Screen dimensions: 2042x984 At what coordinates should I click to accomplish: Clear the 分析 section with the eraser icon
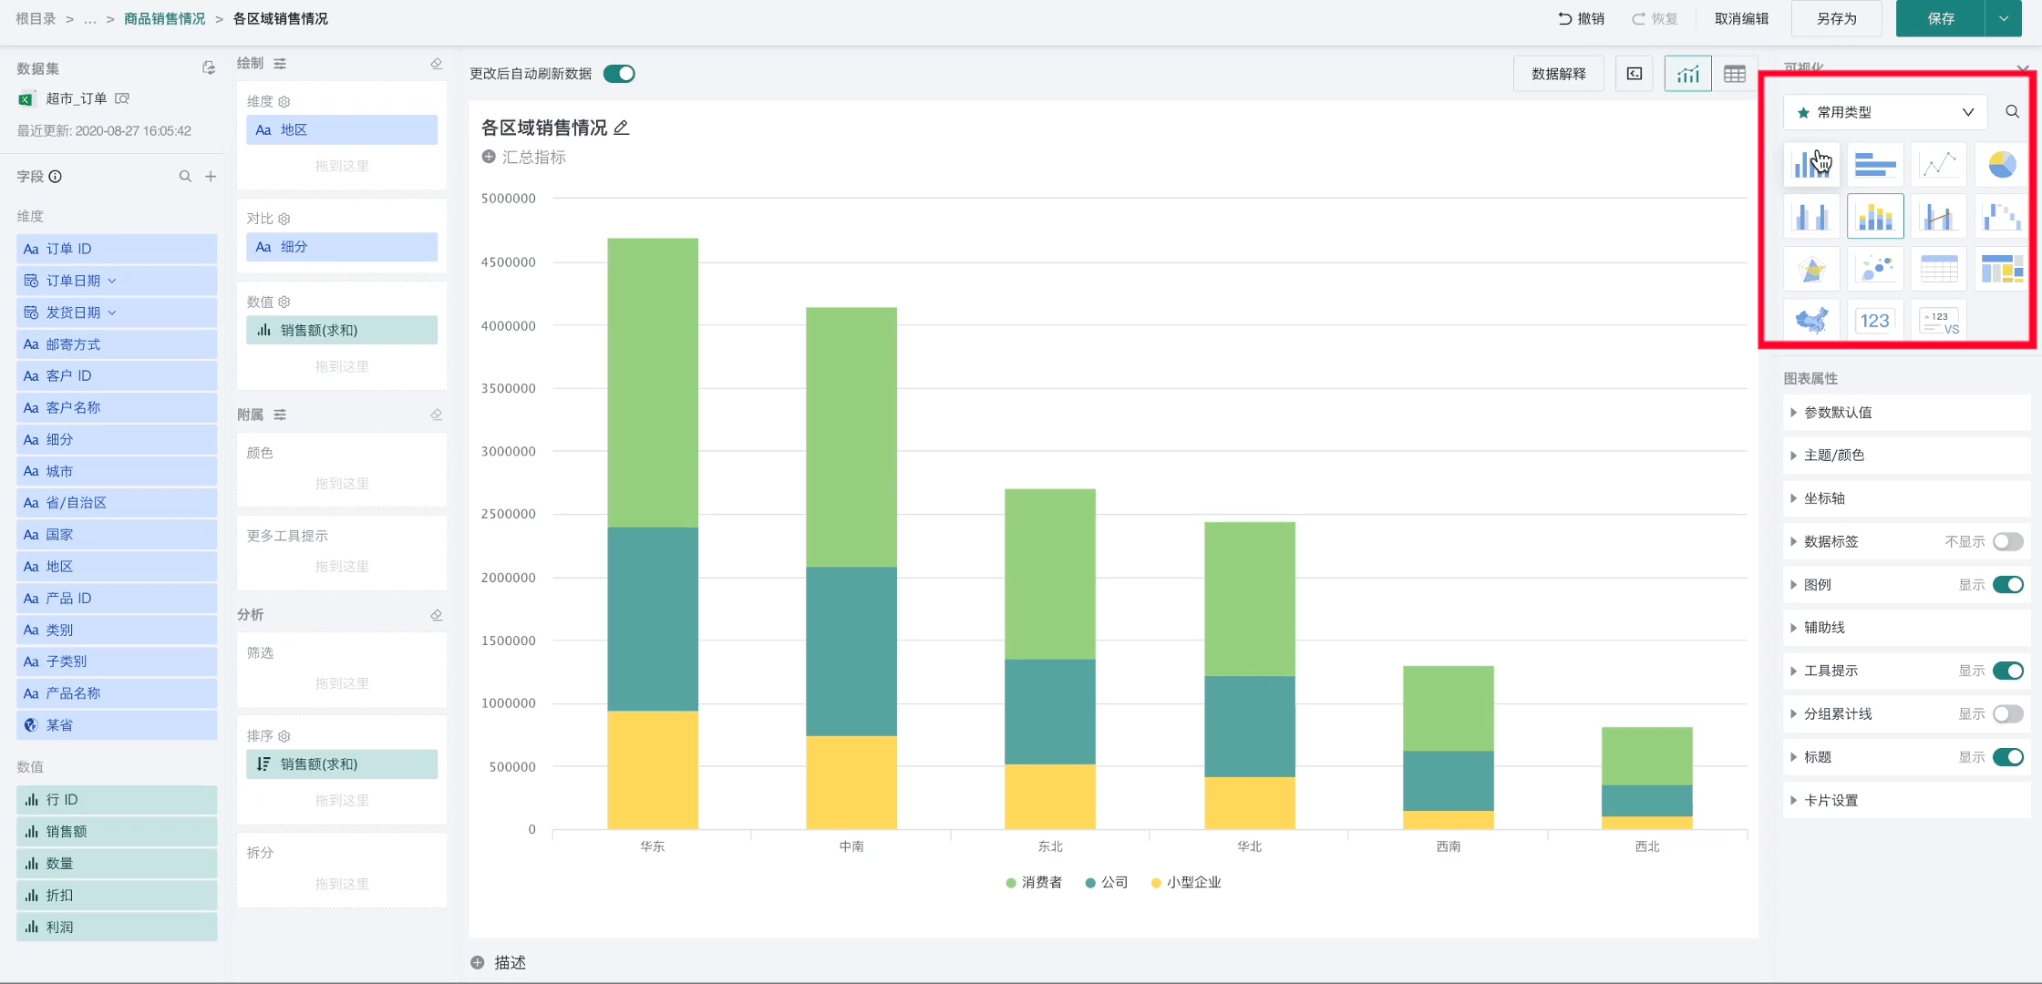click(x=437, y=615)
